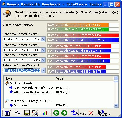122x118 pixels.
Task: Open the options table icon in the toolbar
Action: click(8, 113)
